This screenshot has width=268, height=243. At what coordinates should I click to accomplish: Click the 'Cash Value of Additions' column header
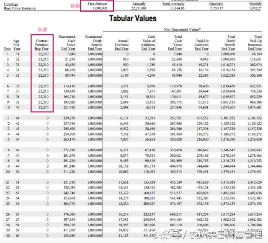pyautogui.click(x=148, y=43)
